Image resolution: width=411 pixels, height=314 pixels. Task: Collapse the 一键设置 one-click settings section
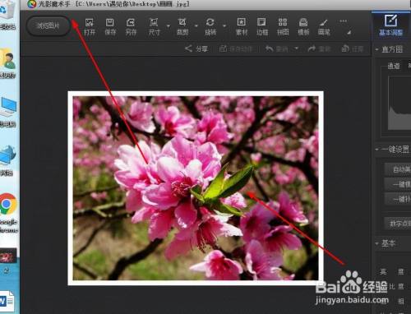(376, 150)
